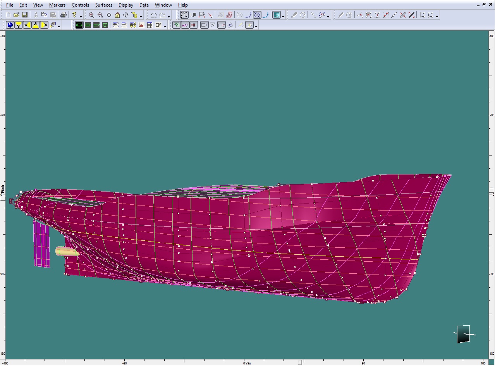Select the beige propeller shaft pod
The width and height of the screenshot is (495, 366).
point(67,251)
